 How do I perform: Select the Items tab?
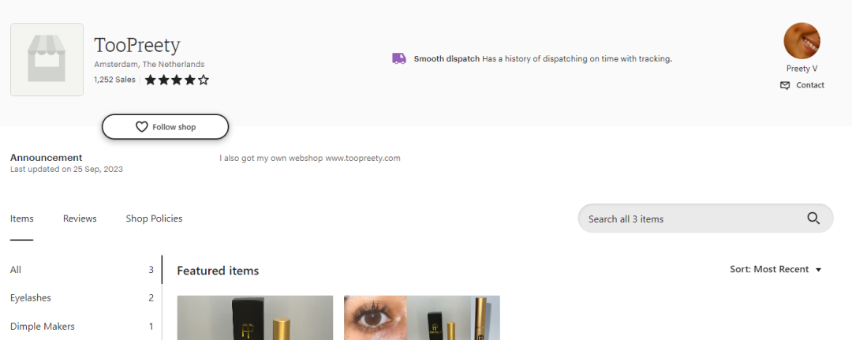[x=22, y=219]
